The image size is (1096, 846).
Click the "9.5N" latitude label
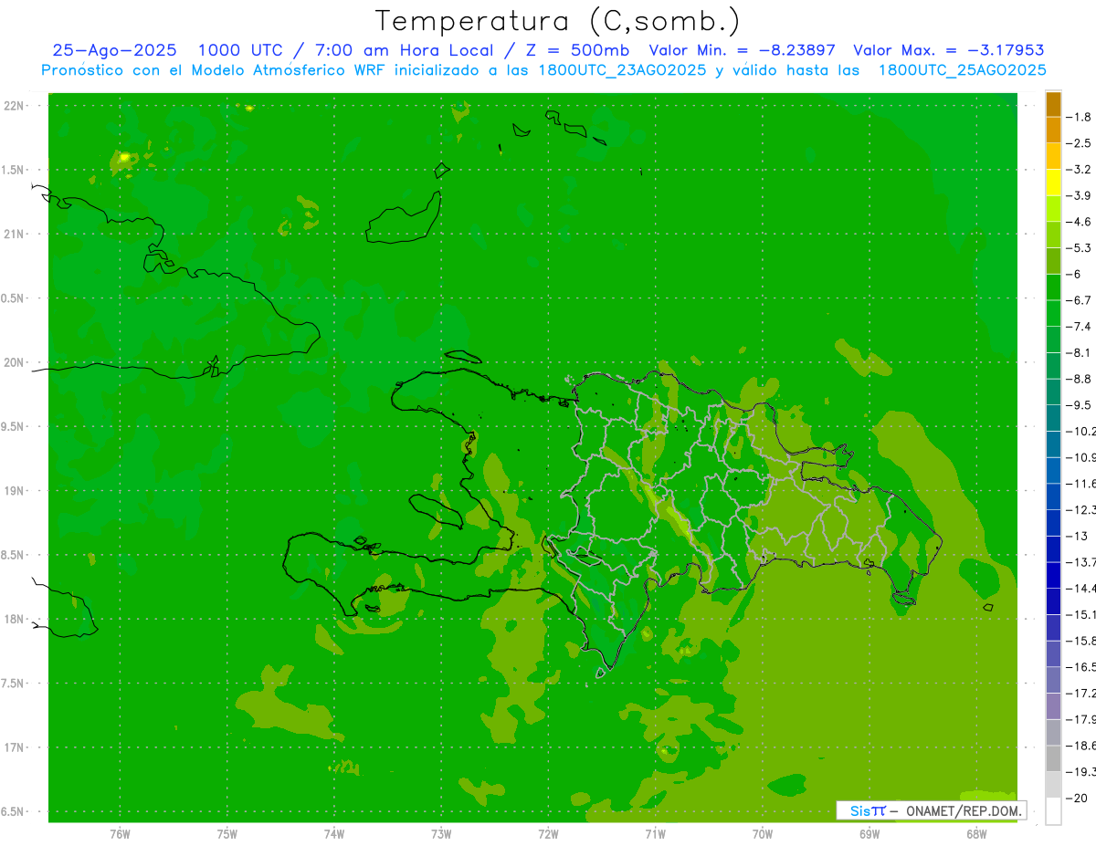(x=14, y=427)
